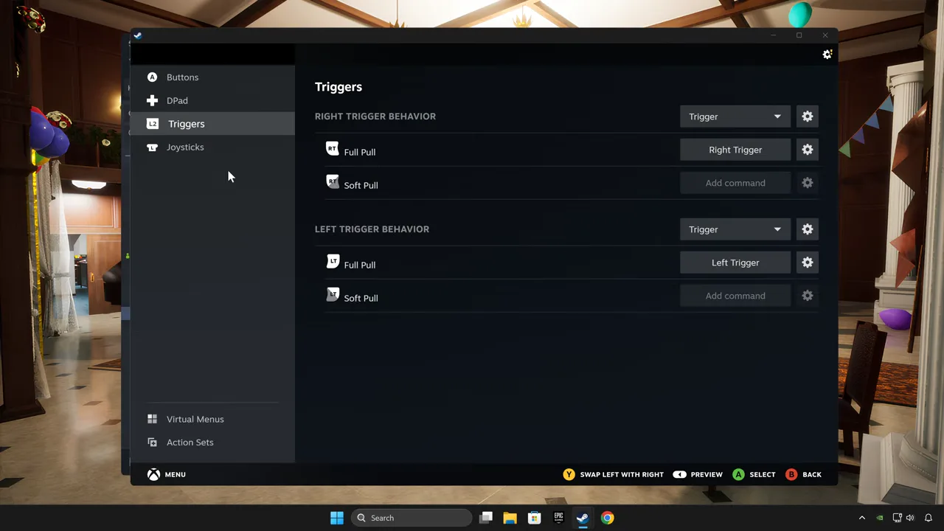
Task: Open gear settings for Right Trigger Full Pull
Action: coord(808,150)
